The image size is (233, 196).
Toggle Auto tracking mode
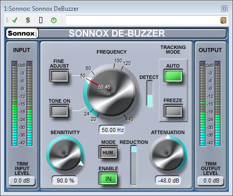[x=173, y=76]
